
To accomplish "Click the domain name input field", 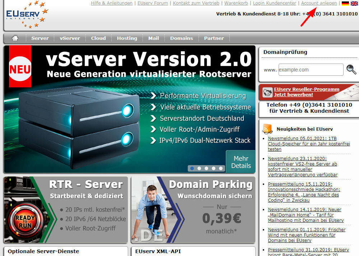I will (x=311, y=70).
